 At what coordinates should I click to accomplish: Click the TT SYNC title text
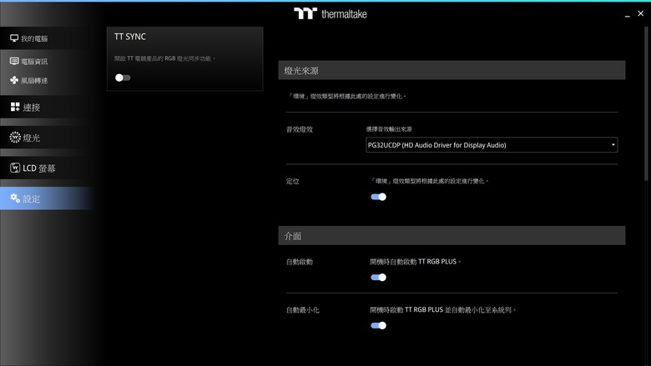pos(130,37)
